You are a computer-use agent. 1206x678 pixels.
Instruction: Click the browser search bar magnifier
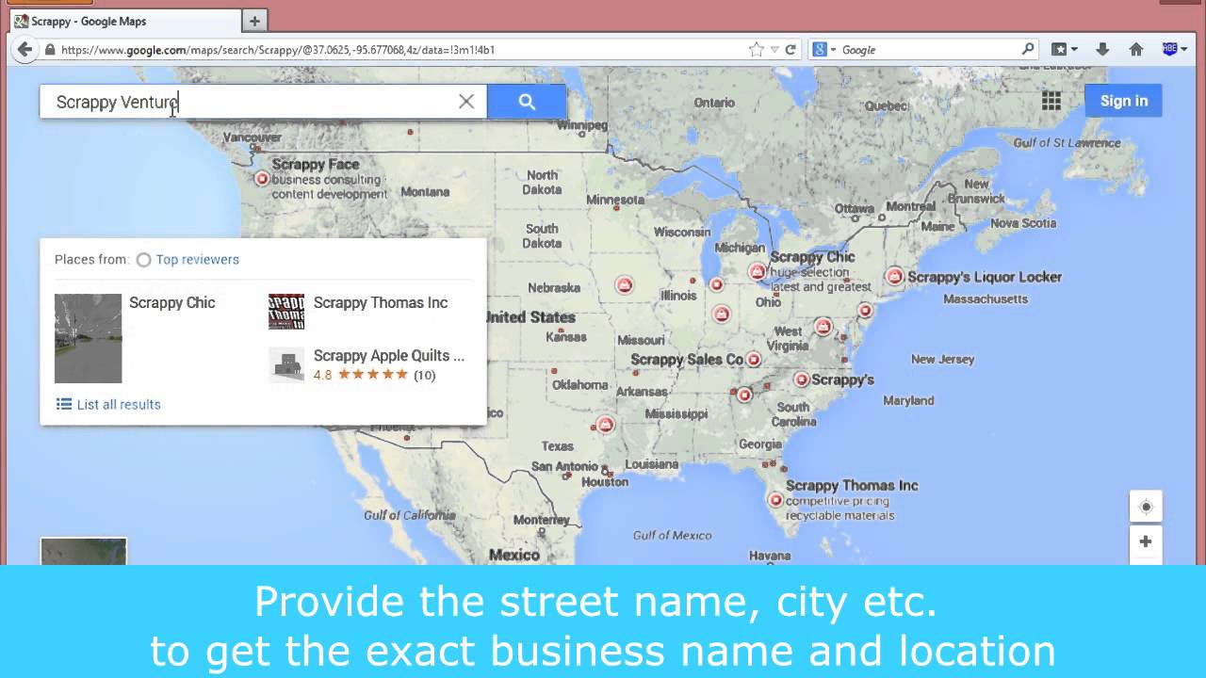click(x=1028, y=50)
